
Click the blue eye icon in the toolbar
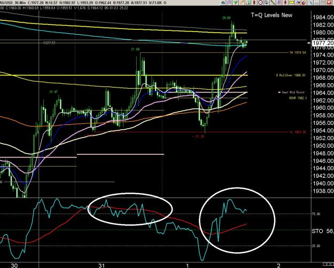point(223,3)
